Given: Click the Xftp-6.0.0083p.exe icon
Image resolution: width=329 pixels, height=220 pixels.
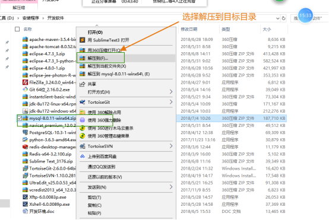Looking at the screenshot, I should click(25, 197).
